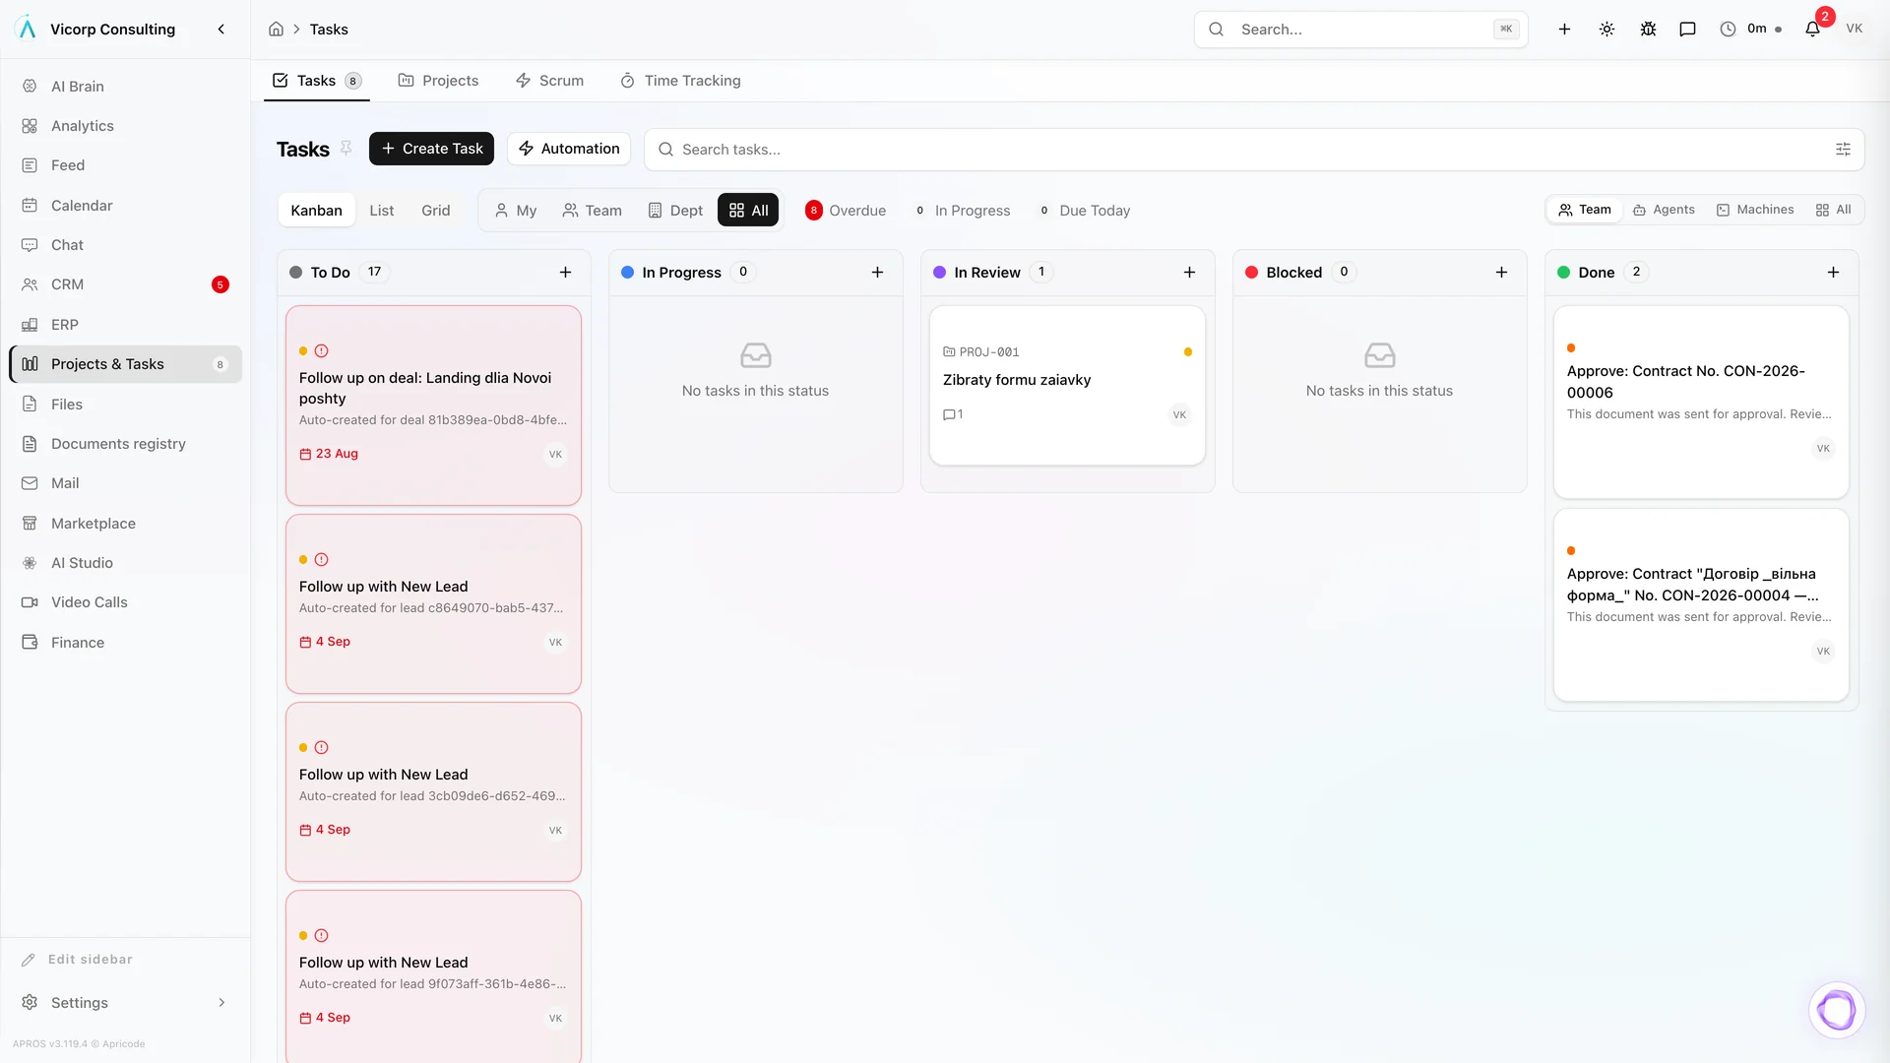Switch to List view

click(382, 211)
